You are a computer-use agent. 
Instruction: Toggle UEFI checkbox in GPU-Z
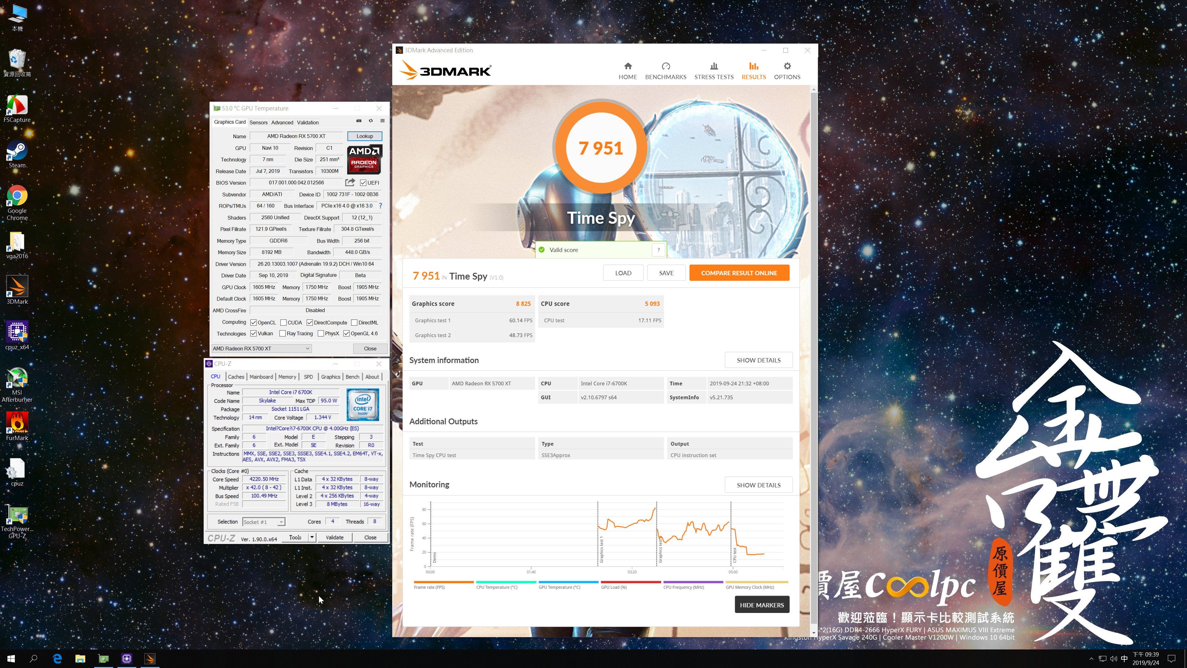pyautogui.click(x=363, y=182)
